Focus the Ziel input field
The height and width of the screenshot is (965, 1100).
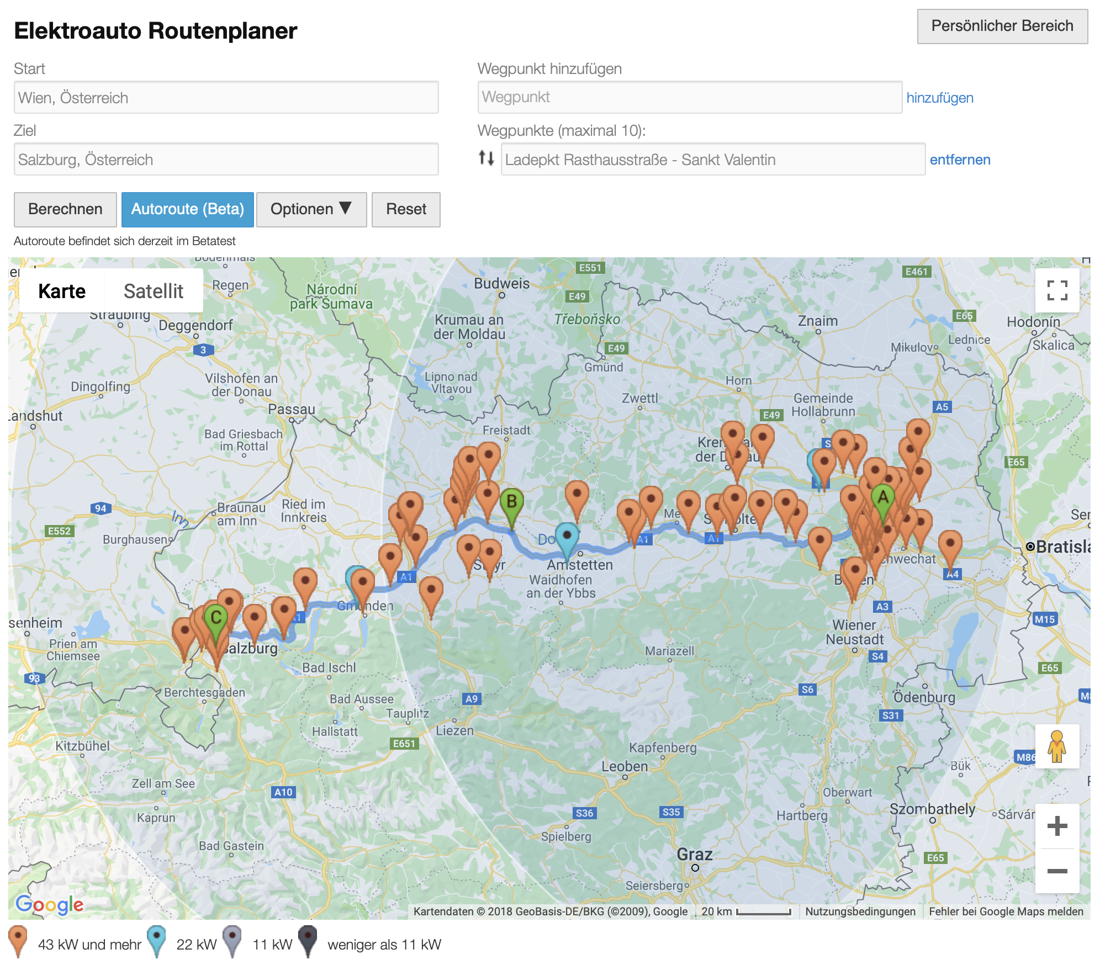point(226,160)
